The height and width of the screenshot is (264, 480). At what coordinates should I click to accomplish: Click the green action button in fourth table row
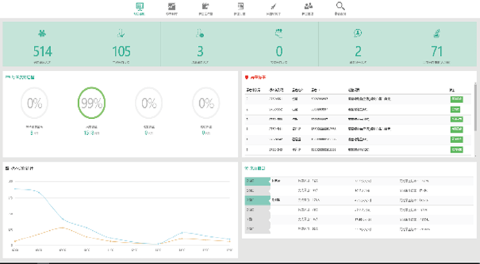click(456, 129)
